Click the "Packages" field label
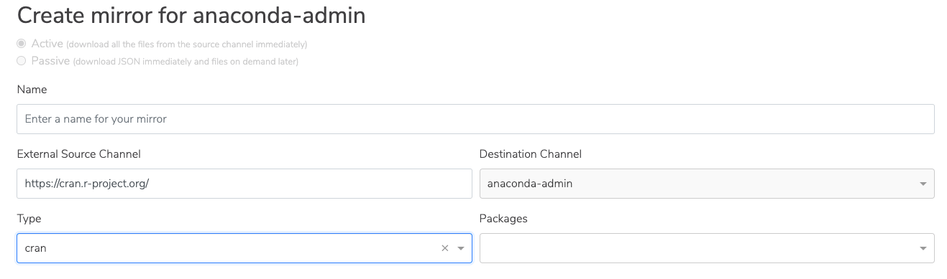 (503, 219)
